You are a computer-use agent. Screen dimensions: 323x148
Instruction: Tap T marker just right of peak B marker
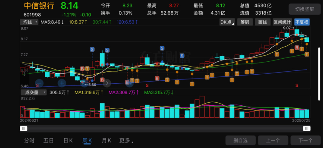(x=302, y=49)
